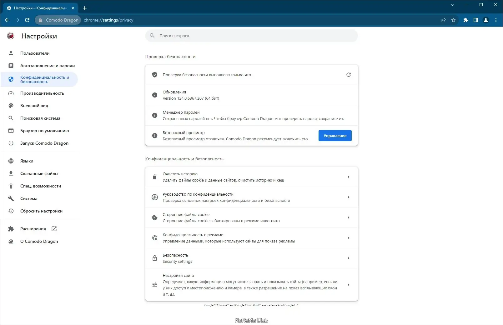Expand the Очистить историю row arrow
The height and width of the screenshot is (325, 503).
[x=349, y=177]
